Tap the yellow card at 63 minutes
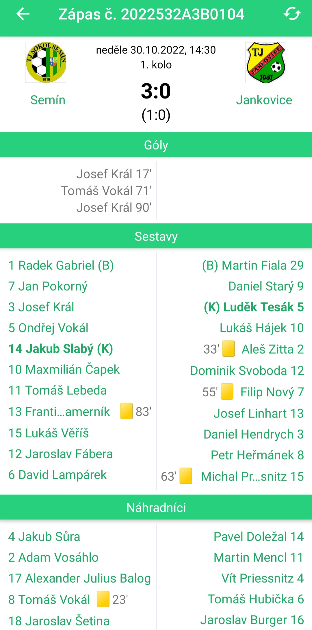 tap(186, 476)
